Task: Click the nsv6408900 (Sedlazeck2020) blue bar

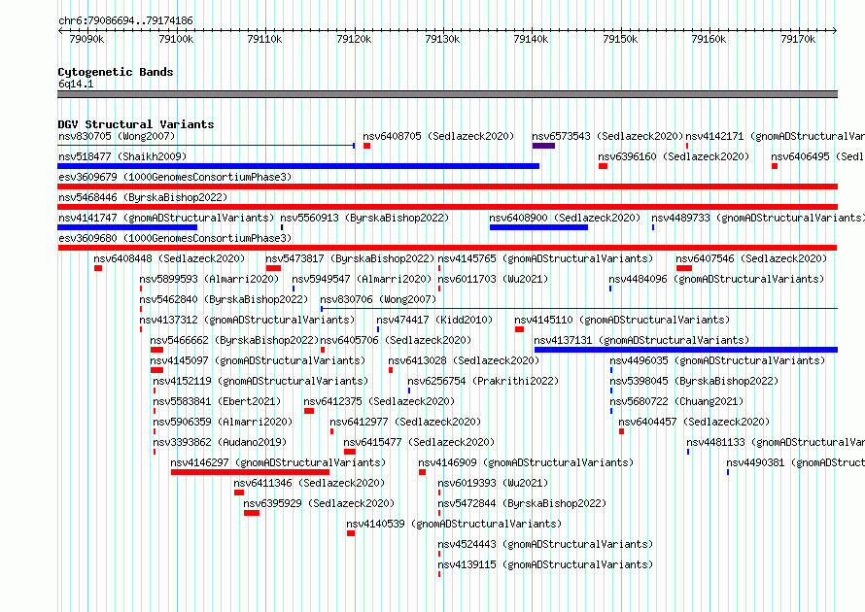Action: [538, 227]
